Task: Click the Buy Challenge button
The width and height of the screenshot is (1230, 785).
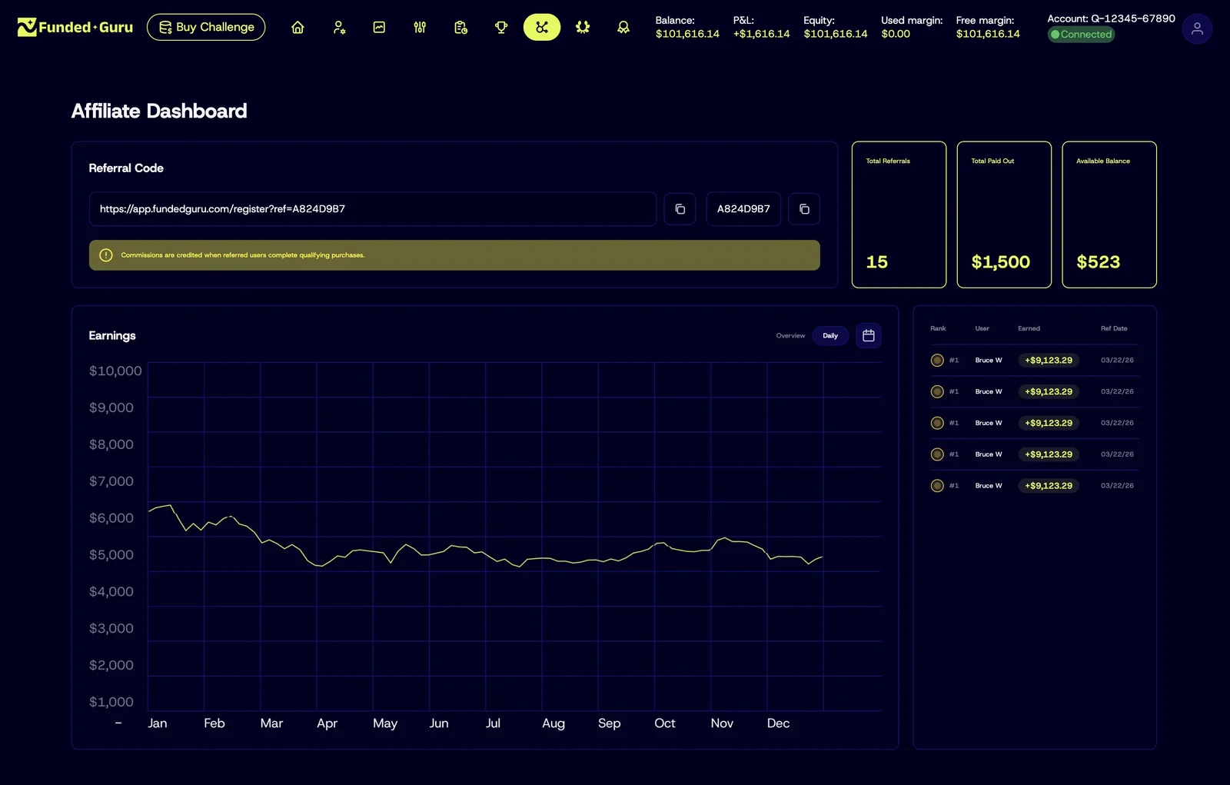Action: coord(205,26)
